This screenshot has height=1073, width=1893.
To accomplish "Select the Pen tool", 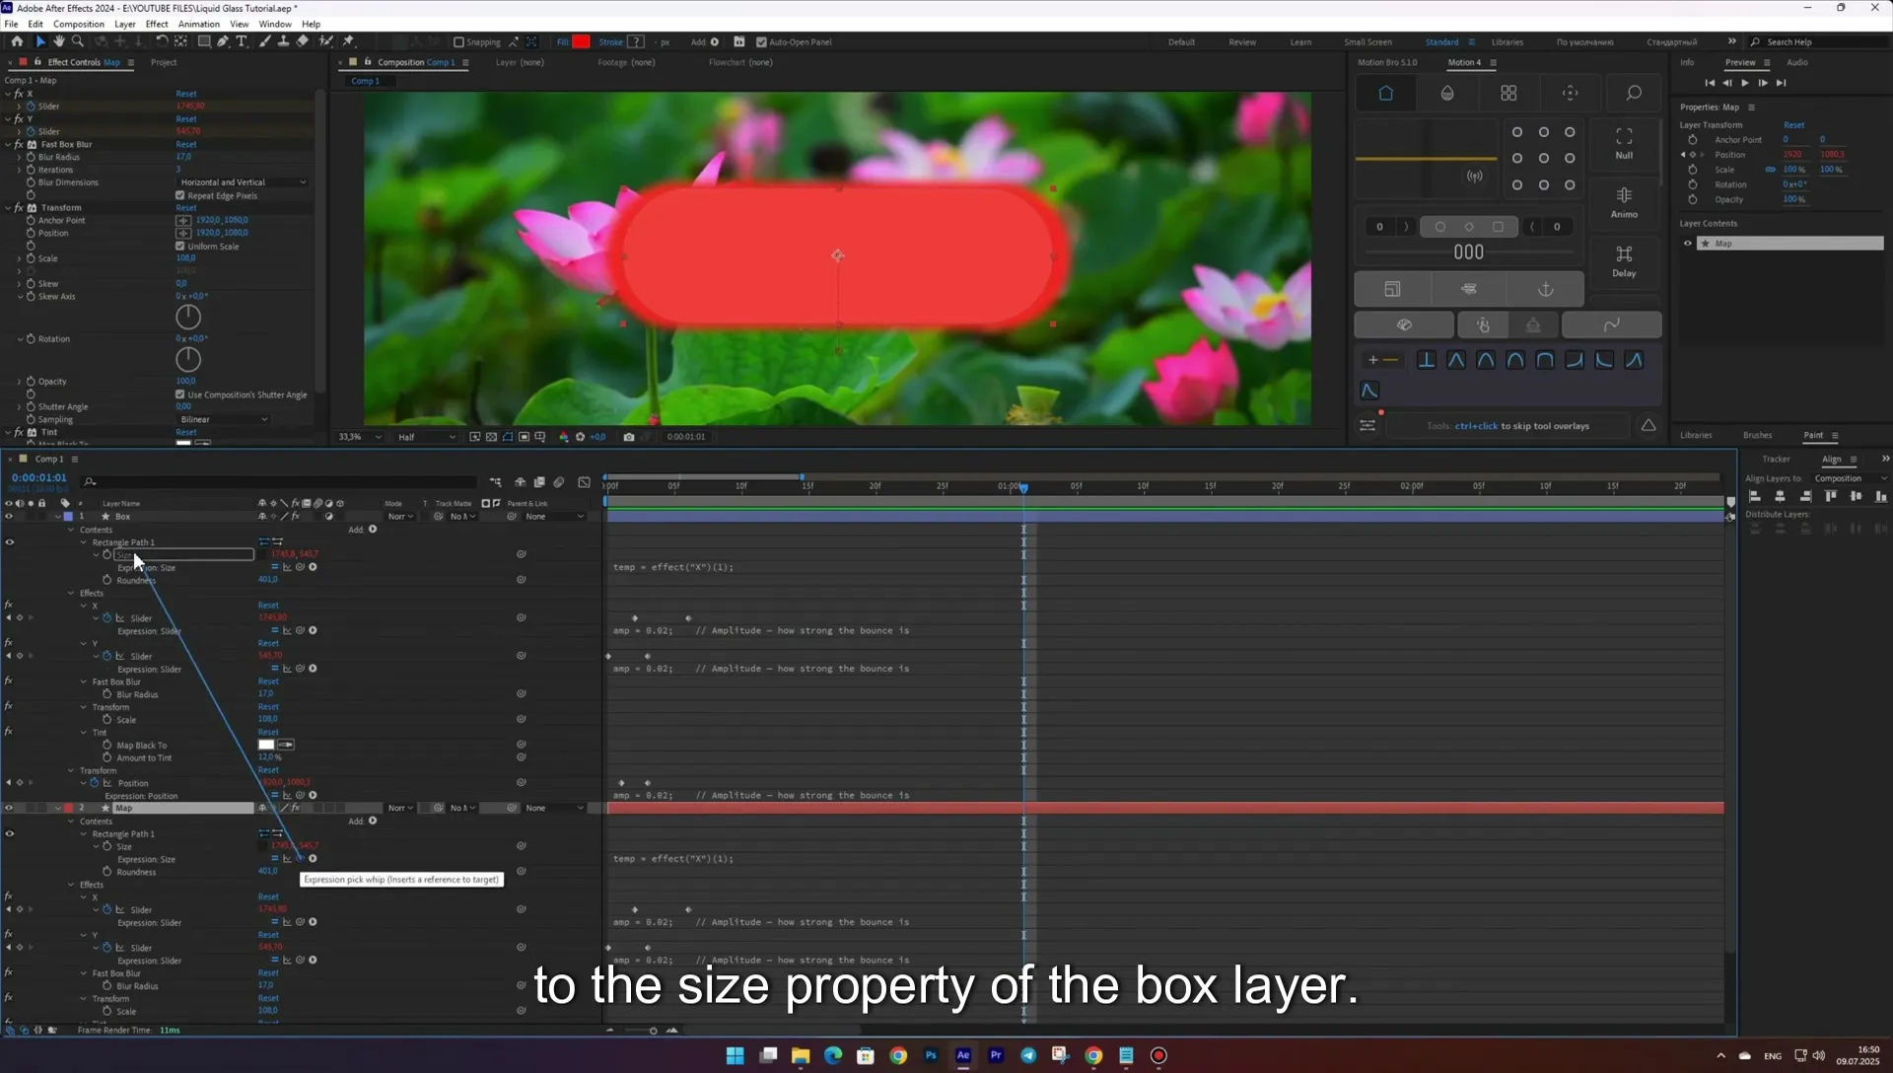I will tap(223, 41).
